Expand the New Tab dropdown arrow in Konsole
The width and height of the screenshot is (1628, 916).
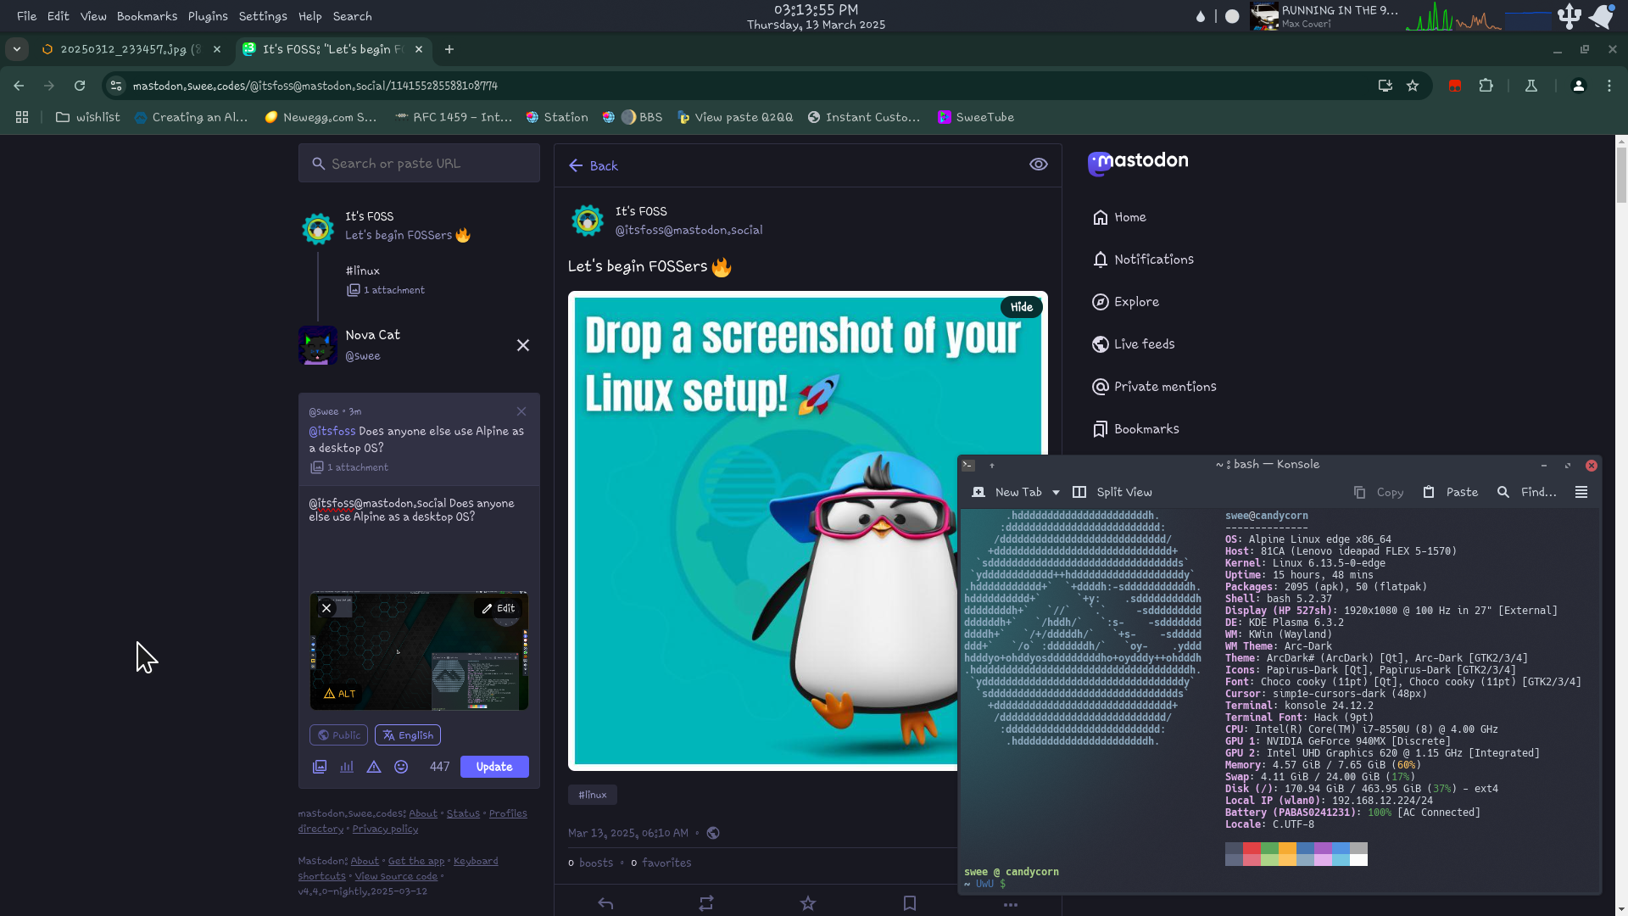point(1056,492)
